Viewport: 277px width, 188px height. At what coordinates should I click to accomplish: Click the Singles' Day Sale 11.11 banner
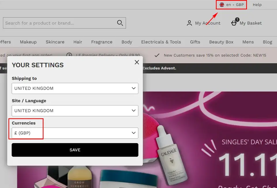(x=210, y=140)
